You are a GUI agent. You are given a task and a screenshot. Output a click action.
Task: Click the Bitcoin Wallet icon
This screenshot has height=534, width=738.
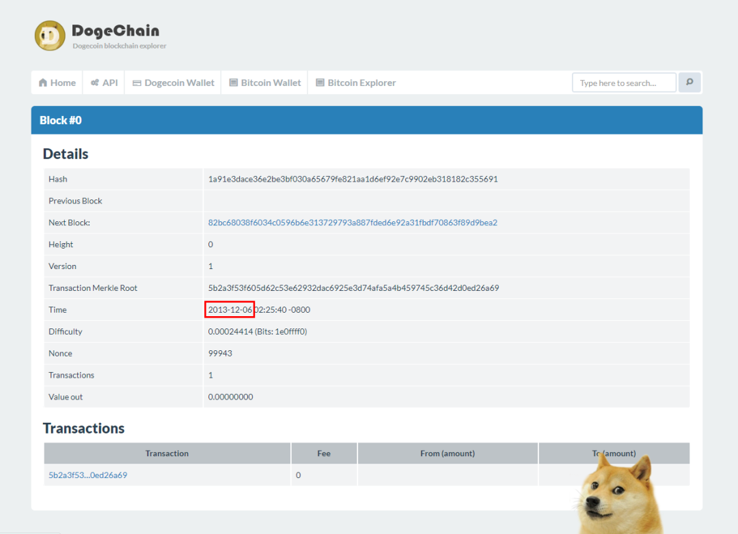(x=234, y=83)
